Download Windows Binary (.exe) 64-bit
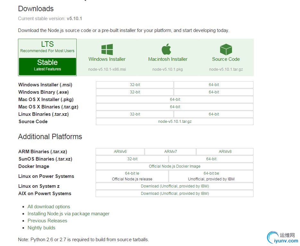The width and height of the screenshot is (300, 246). click(x=214, y=92)
